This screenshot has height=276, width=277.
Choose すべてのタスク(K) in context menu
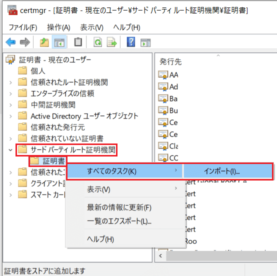click(x=125, y=171)
